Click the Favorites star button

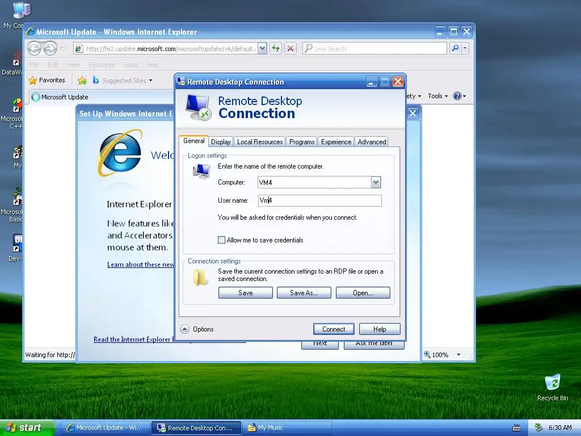(x=47, y=80)
